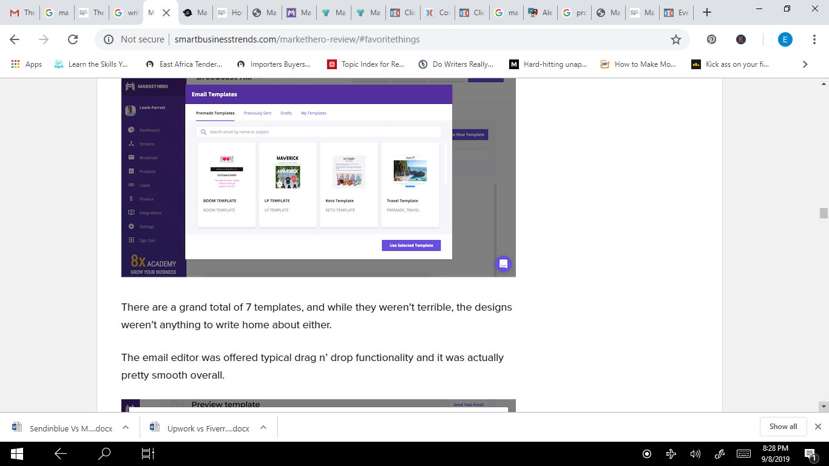The image size is (829, 466).
Task: Go back to the previous page in Chrome
Action: [x=15, y=39]
